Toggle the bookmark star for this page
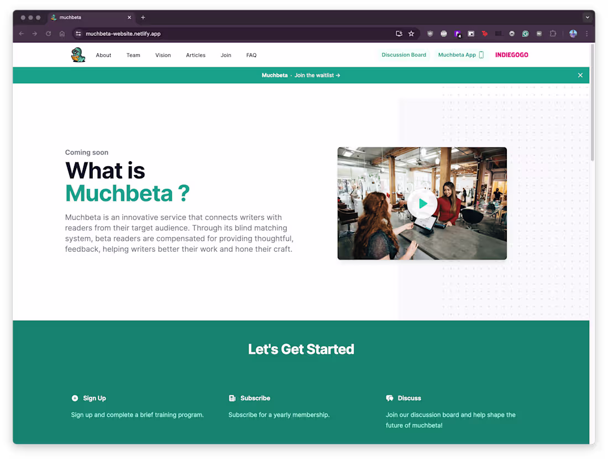This screenshot has height=460, width=608. pyautogui.click(x=411, y=34)
